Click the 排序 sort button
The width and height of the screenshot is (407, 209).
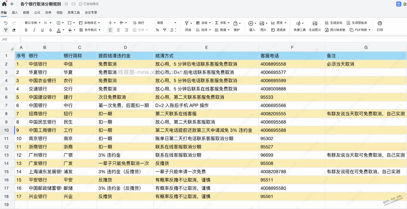coord(203,30)
